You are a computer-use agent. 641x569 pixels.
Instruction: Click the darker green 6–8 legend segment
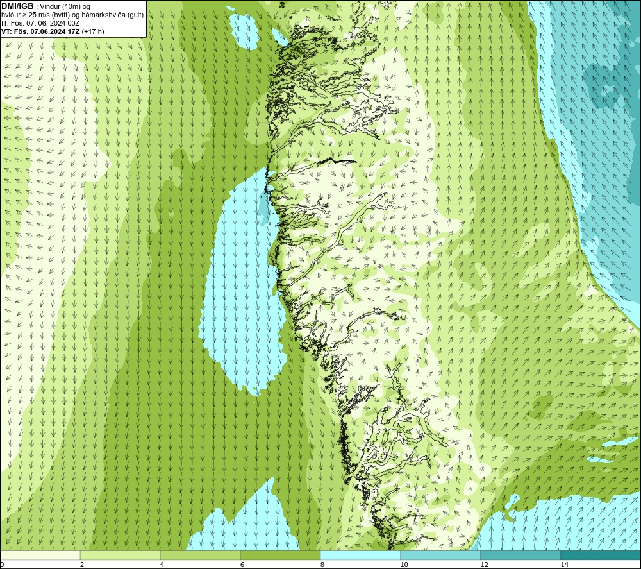point(281,556)
